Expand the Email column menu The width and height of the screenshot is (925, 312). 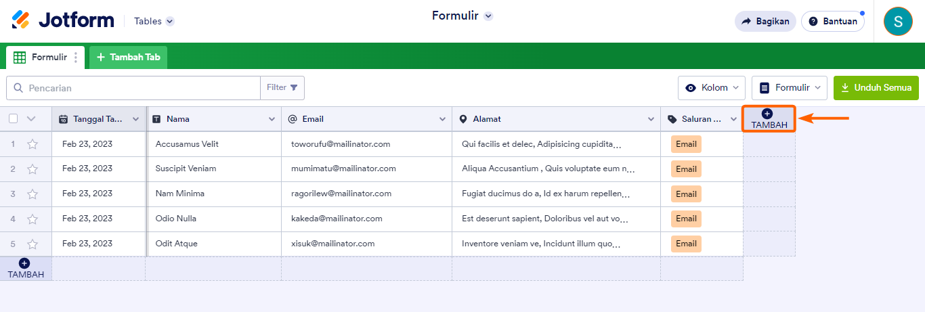pyautogui.click(x=442, y=119)
